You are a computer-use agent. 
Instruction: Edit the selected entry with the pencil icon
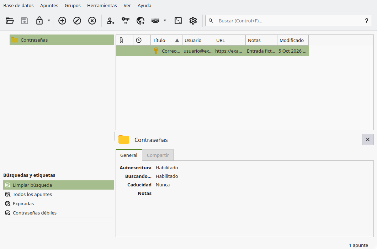77,21
